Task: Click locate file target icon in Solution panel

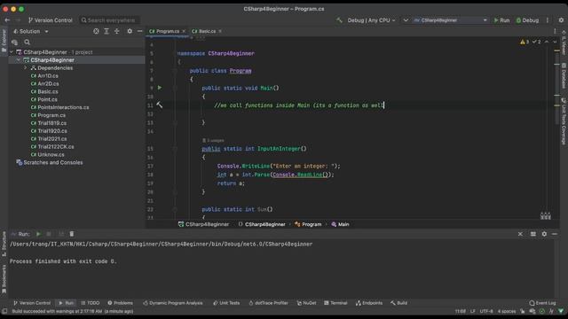Action: (96, 32)
